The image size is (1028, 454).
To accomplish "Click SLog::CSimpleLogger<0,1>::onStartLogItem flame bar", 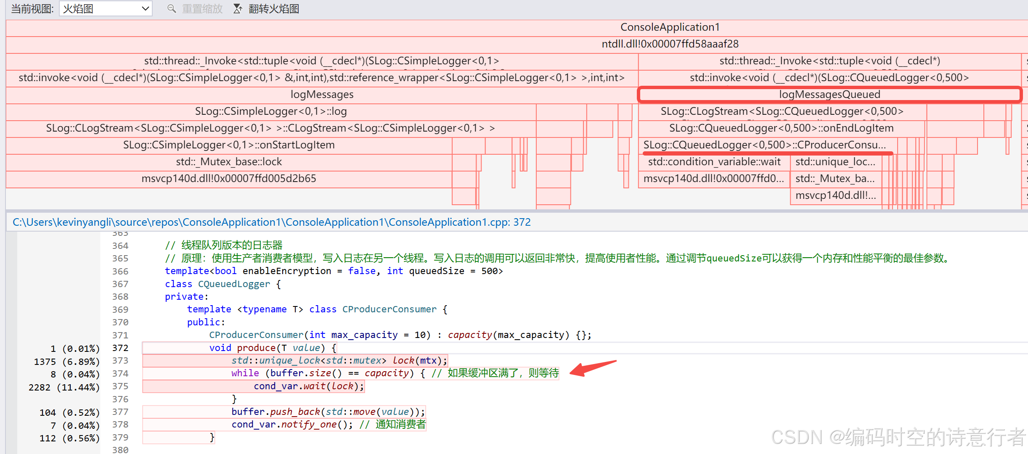I will (x=229, y=145).
